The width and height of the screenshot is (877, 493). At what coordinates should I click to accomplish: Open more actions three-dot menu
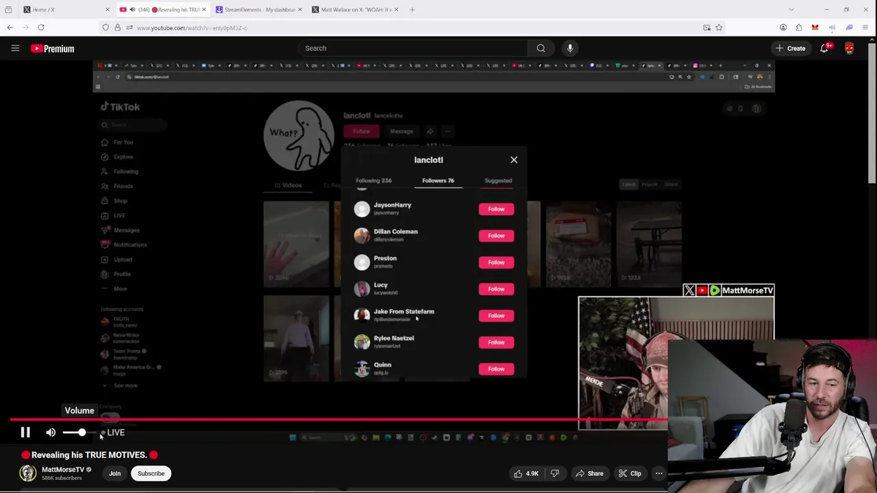658,473
